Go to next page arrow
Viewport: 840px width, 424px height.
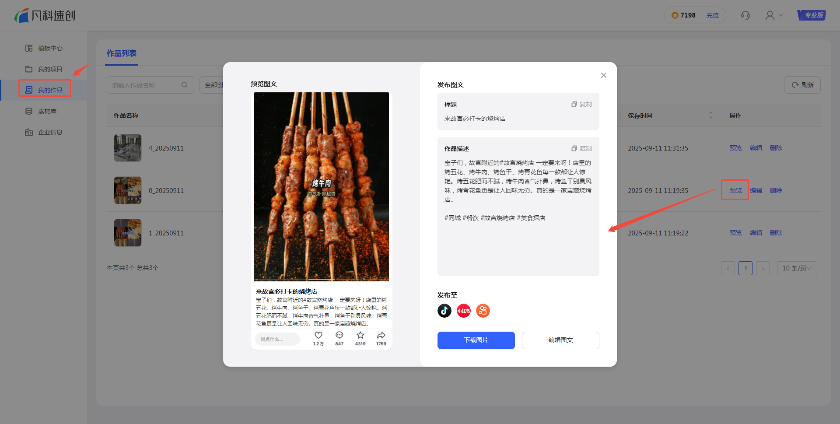point(763,268)
